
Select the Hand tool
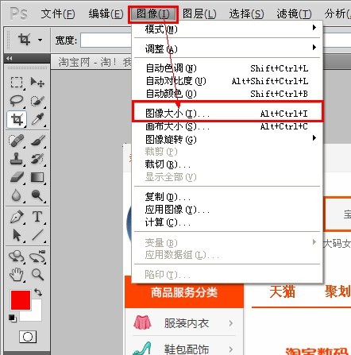[17, 274]
